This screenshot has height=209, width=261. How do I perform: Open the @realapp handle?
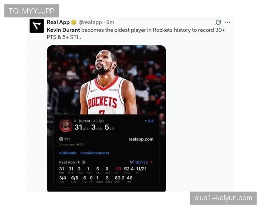click(x=90, y=22)
